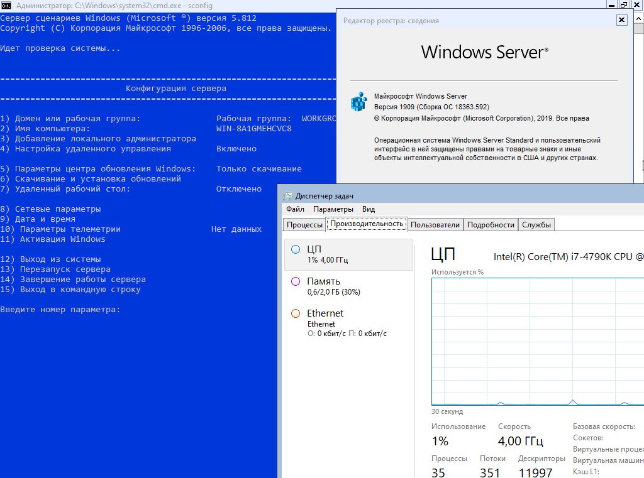
Task: Switch to the Пользователи tab
Action: [x=435, y=225]
